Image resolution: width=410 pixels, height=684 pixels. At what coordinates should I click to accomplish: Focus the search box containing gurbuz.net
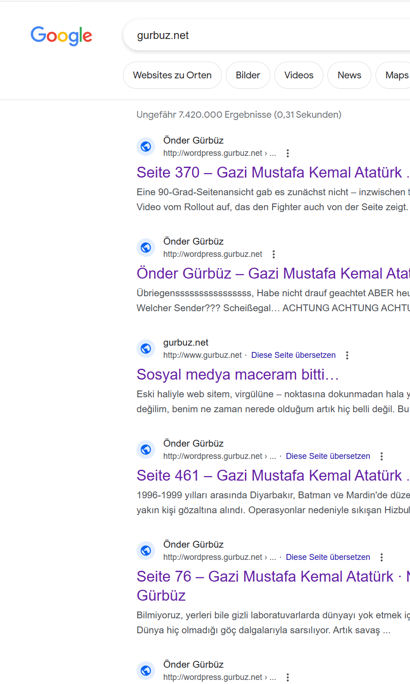[x=267, y=35]
